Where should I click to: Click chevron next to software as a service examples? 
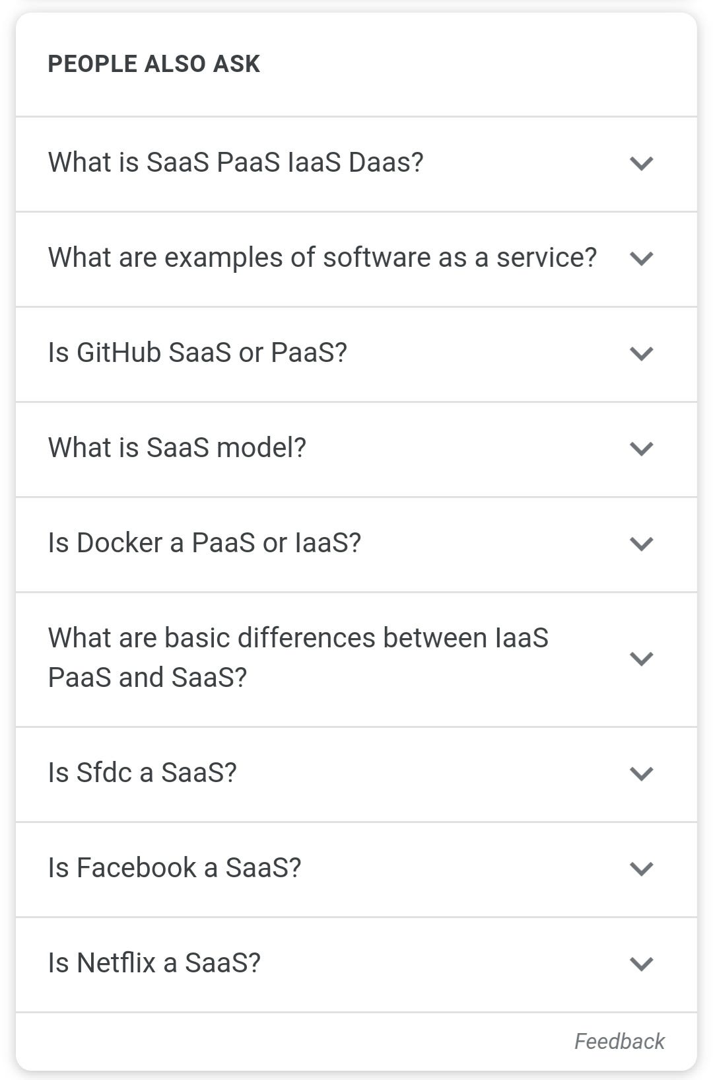(x=641, y=258)
